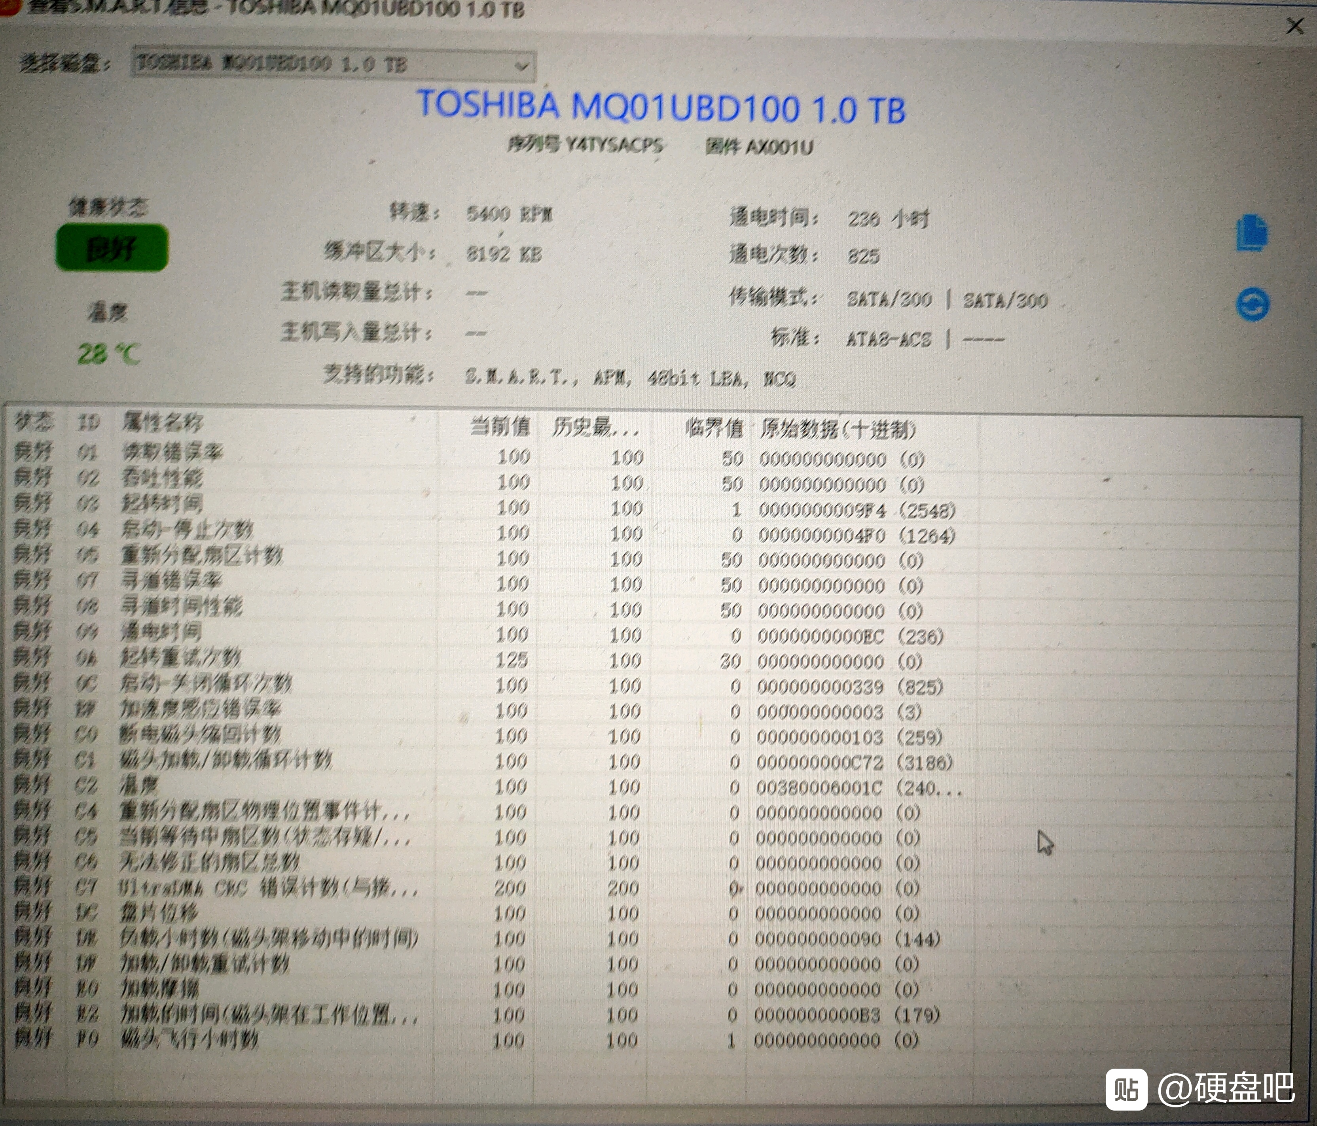The image size is (1317, 1126).
Task: Click raw value 000000000339 (825)
Action: click(x=849, y=687)
